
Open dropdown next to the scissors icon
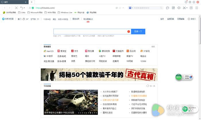coord(187,8)
